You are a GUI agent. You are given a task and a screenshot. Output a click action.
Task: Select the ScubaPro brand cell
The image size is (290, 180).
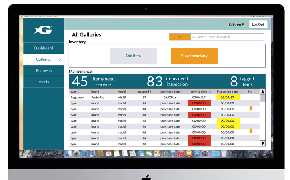point(98,98)
